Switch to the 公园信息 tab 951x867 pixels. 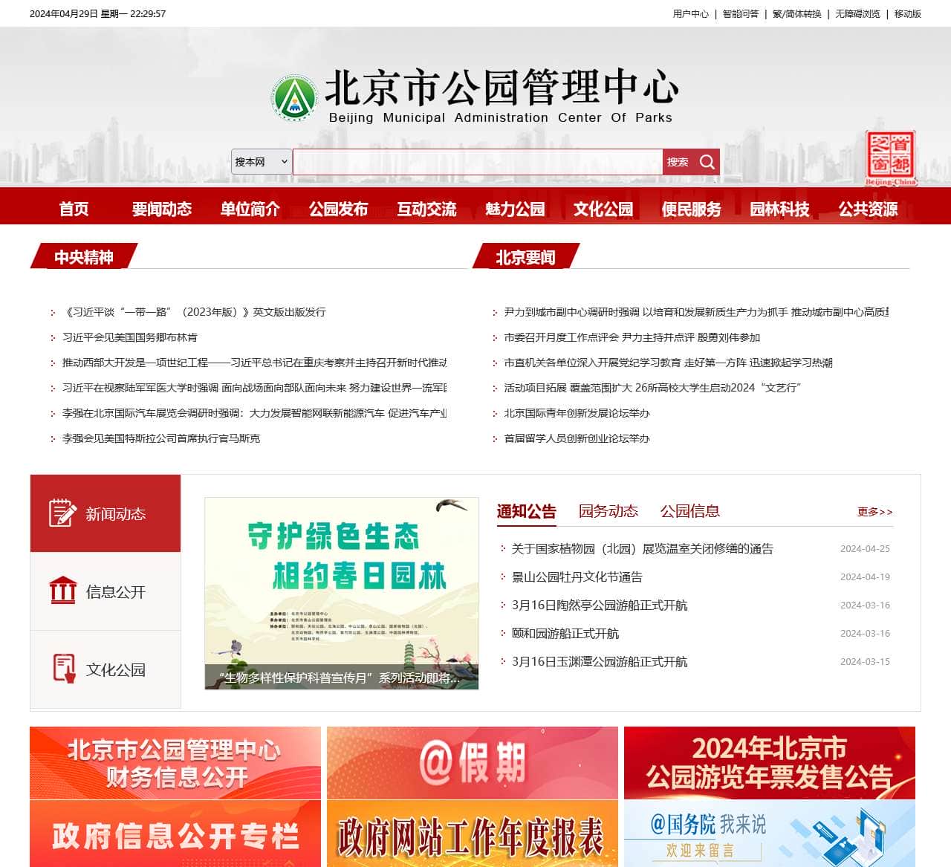pyautogui.click(x=691, y=510)
